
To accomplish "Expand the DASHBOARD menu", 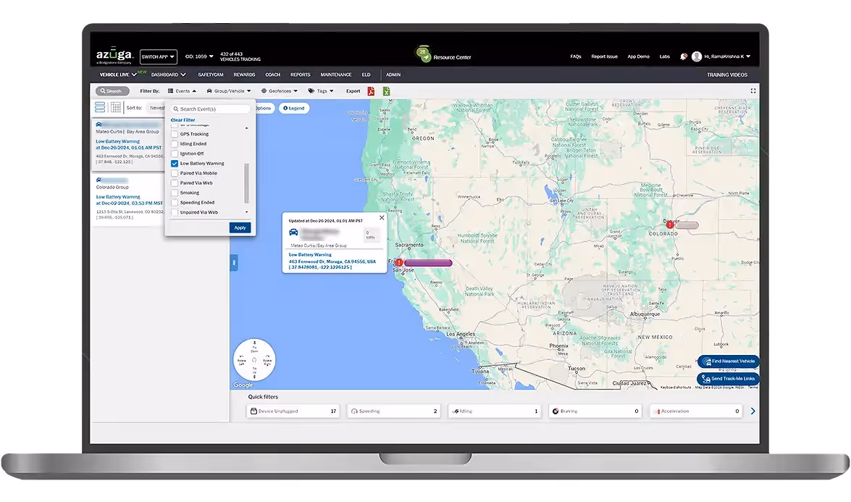I will (x=168, y=75).
